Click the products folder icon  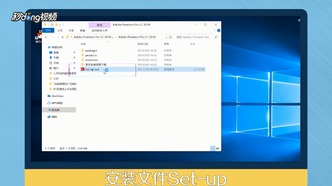pos(82,55)
